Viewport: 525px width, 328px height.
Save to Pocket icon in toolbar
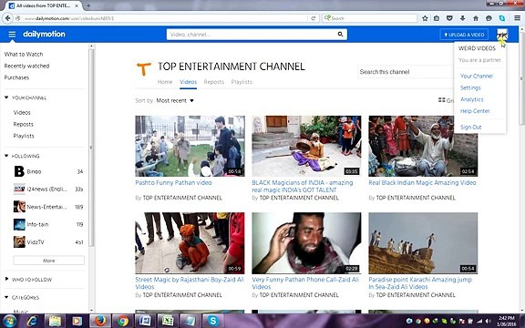449,18
